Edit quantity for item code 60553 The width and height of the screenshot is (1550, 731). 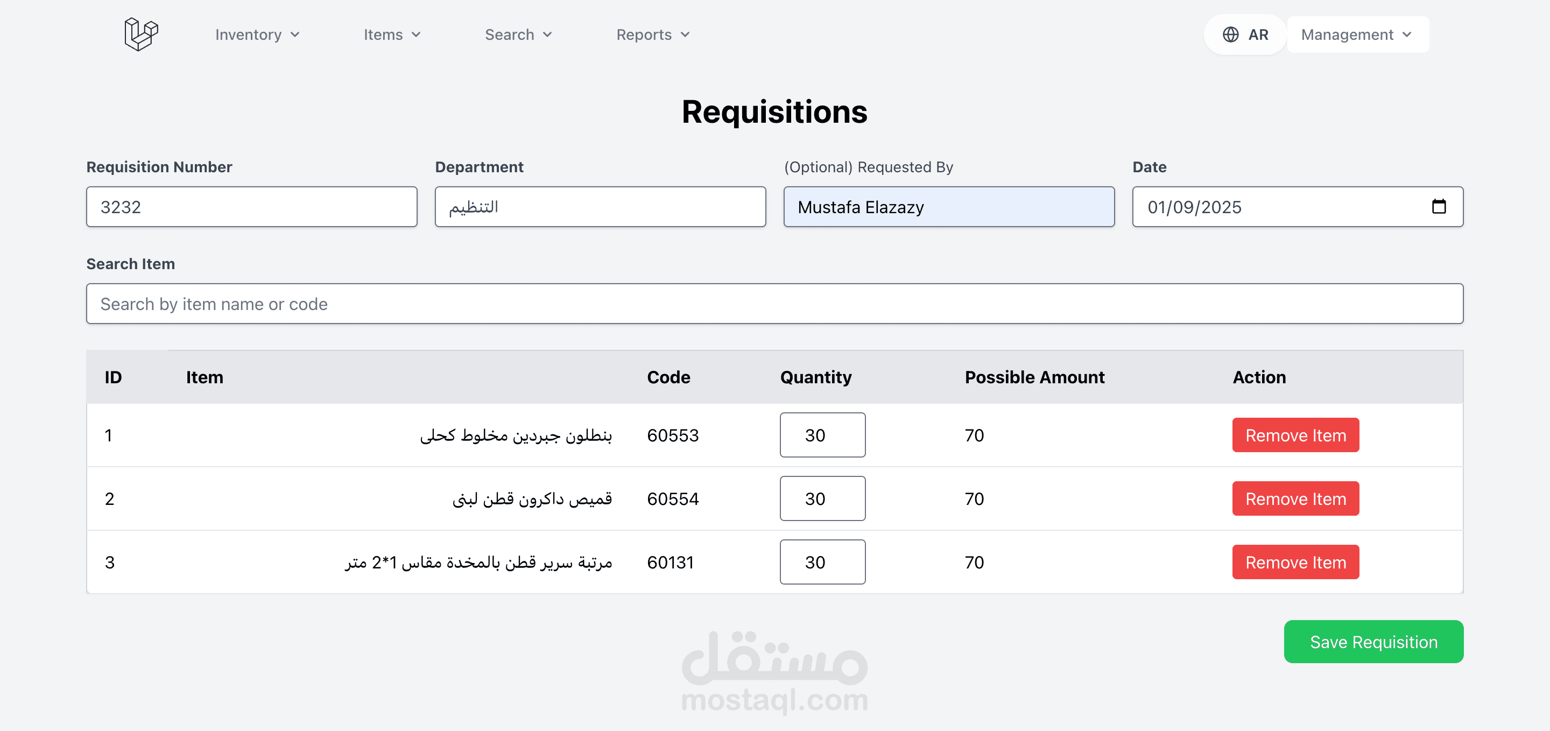[x=822, y=435]
